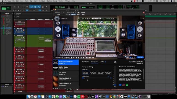Select the TAMBOURINE track name
The image size is (177, 99).
tap(19, 77)
